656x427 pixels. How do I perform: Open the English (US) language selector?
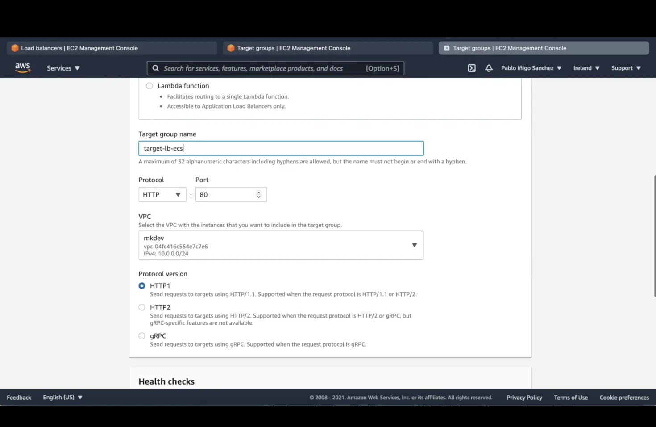coord(62,398)
